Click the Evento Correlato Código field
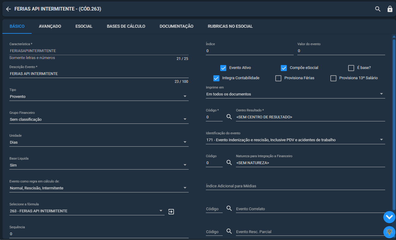The image size is (396, 240). (x=214, y=209)
